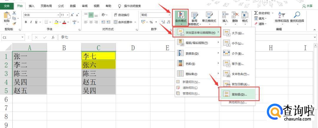Toggle Wrap Text (自动换行)
The width and height of the screenshot is (318, 128).
coord(121,15)
